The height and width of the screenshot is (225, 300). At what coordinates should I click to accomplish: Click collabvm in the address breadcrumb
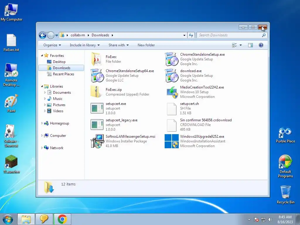78,35
